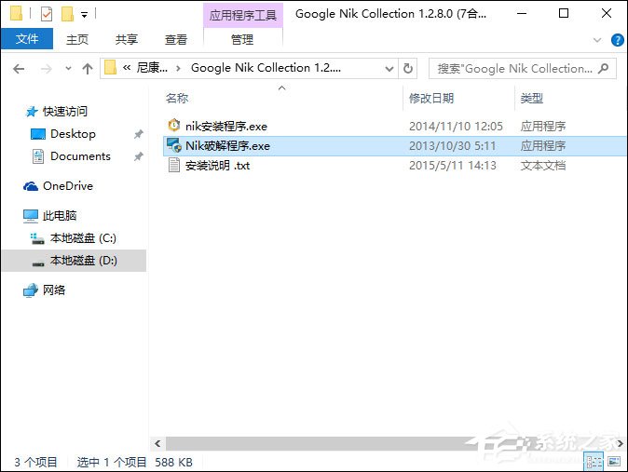Go back with the left arrow button
This screenshot has width=628, height=472.
tap(19, 69)
